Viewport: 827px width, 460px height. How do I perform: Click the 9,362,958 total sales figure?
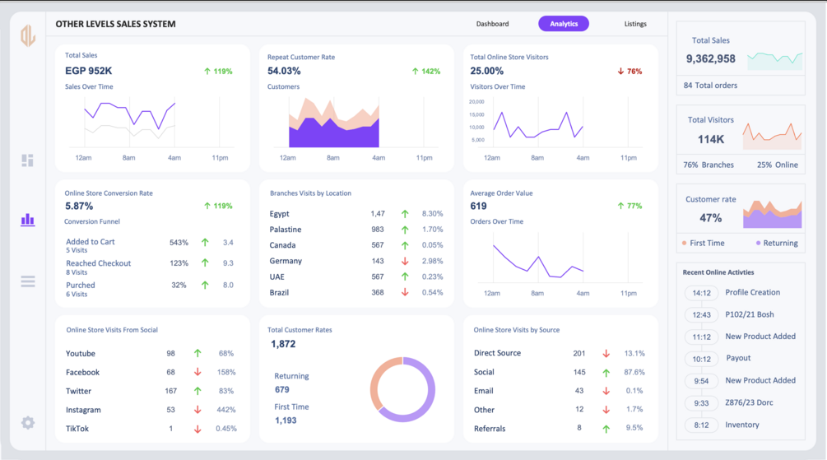tap(710, 58)
